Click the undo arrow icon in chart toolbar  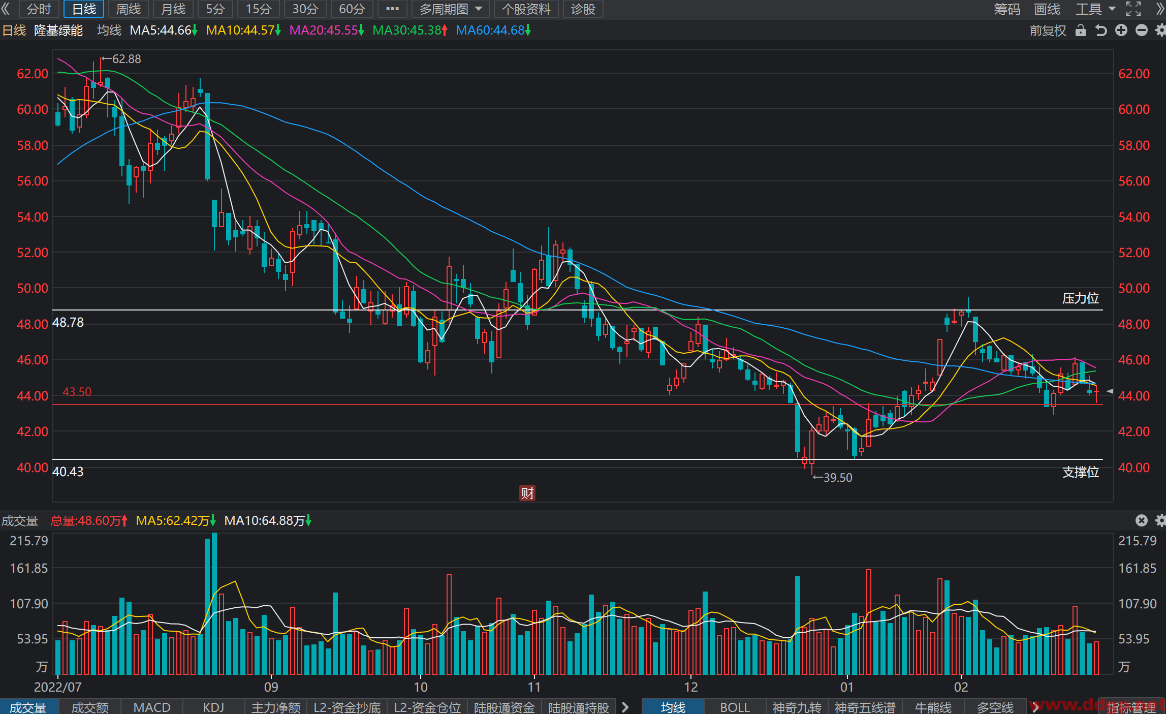click(1100, 30)
